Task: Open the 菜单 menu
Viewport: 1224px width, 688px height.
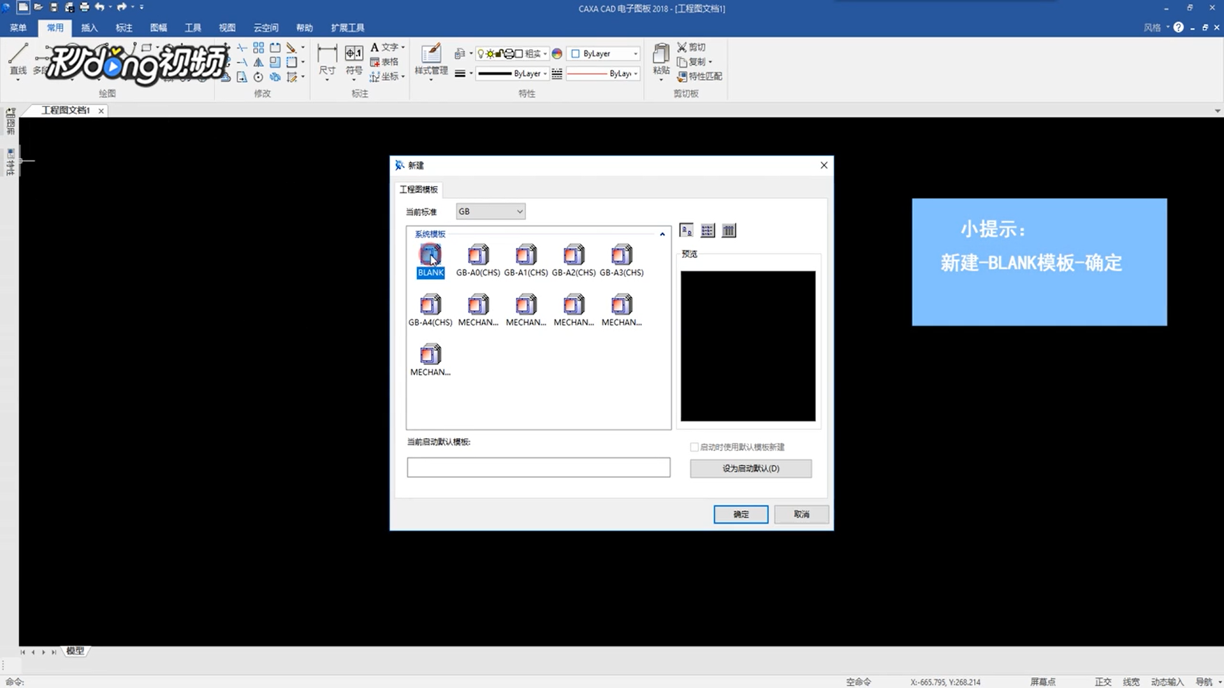Action: [18, 27]
